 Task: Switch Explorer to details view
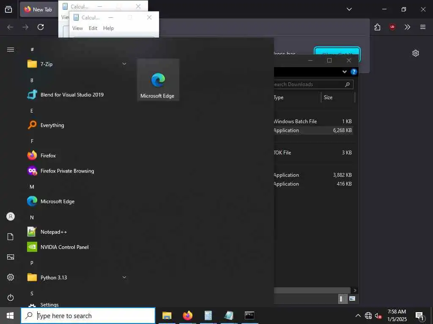(x=343, y=299)
